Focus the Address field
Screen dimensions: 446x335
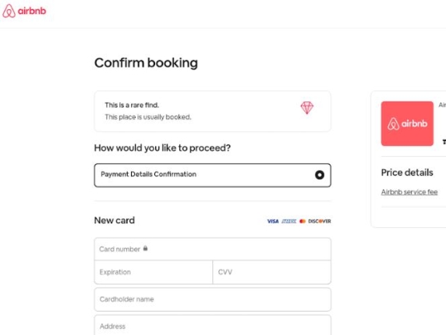click(x=213, y=326)
